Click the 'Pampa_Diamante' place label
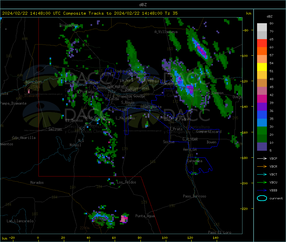 click(13, 103)
